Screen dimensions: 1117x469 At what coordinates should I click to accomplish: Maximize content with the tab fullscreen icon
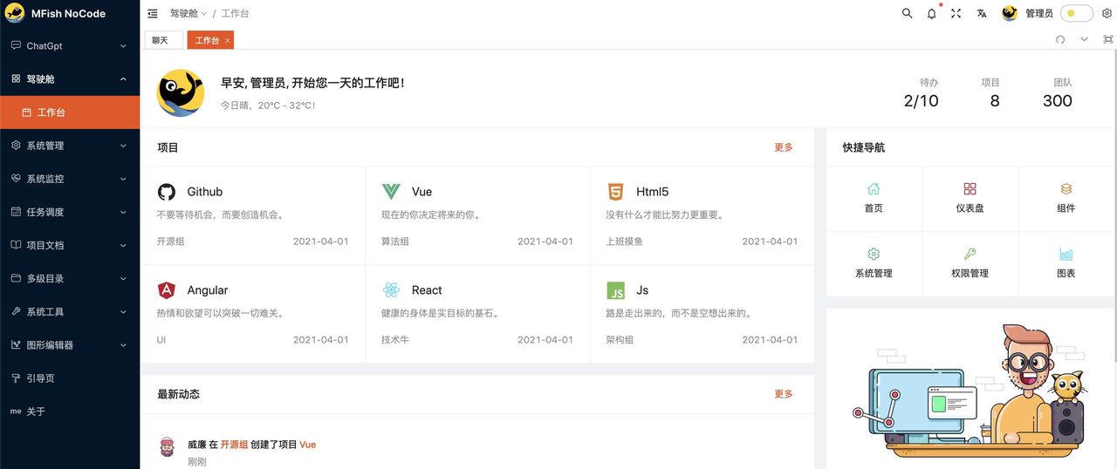point(1108,39)
